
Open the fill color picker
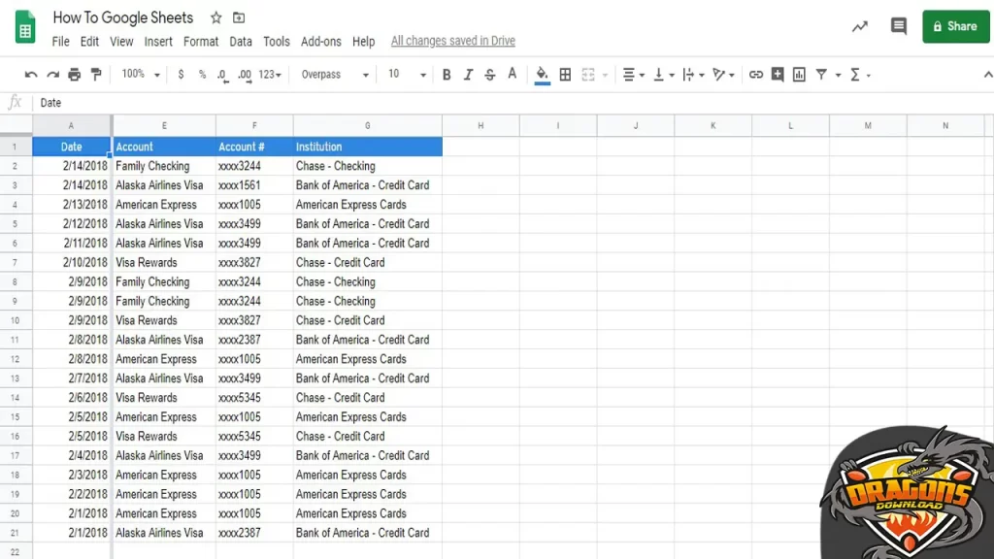(542, 75)
